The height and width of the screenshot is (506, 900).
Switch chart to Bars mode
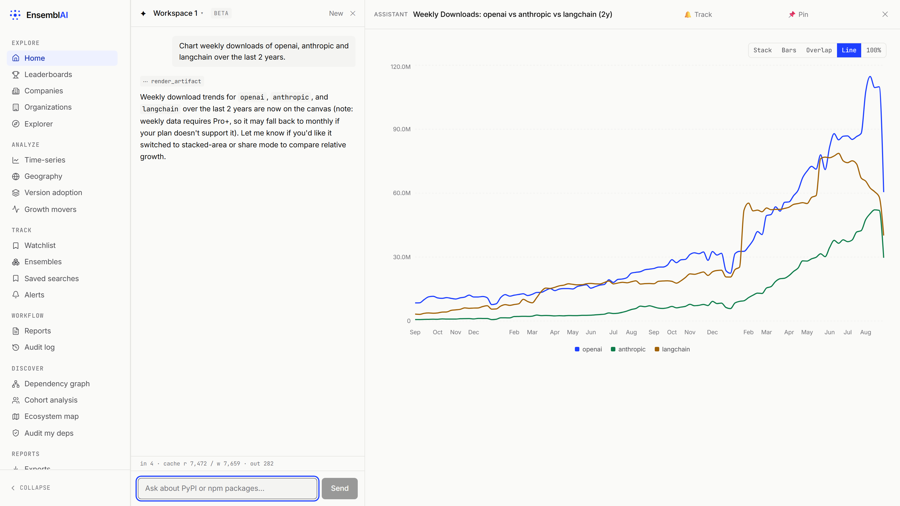[x=789, y=50]
